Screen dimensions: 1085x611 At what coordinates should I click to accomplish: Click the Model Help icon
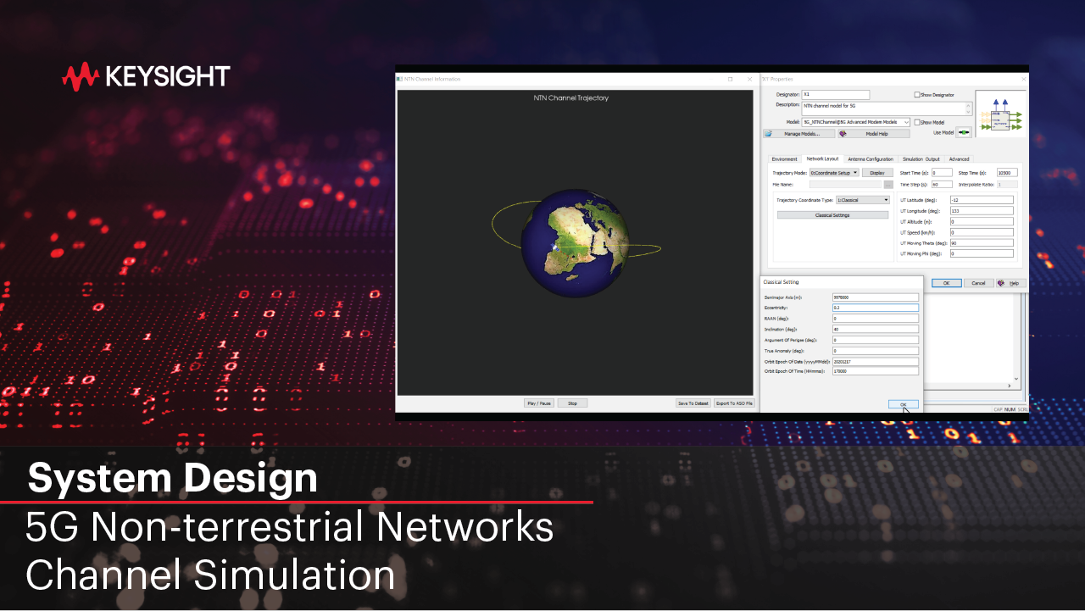click(x=843, y=134)
